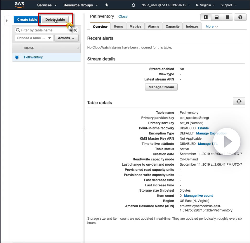Open the N. Virginia region selector
Viewport: 250px width, 243px height.
click(x=205, y=5)
